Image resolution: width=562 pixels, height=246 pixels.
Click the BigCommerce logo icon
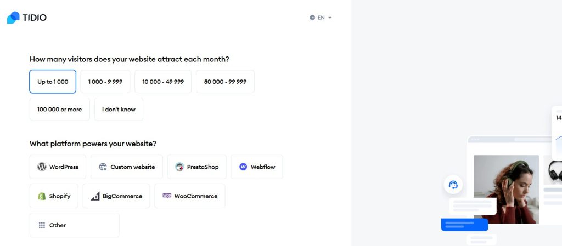95,196
